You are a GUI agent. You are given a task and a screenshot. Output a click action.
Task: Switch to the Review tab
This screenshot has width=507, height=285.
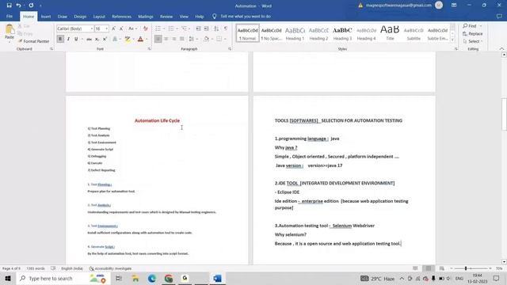tap(166, 16)
